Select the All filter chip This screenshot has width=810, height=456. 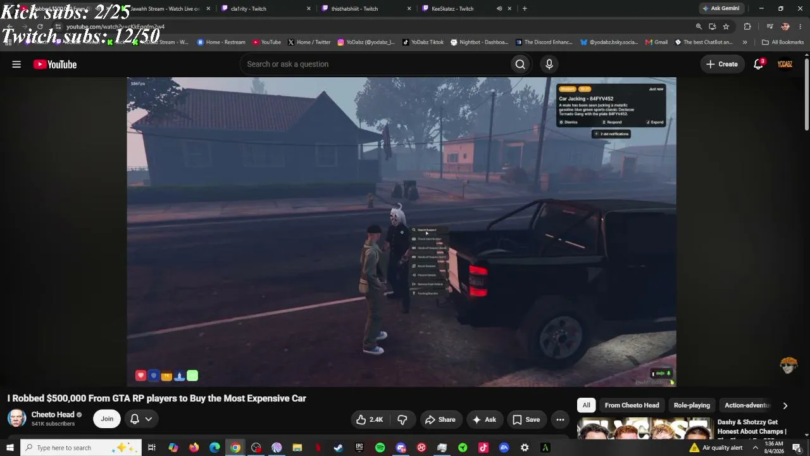coord(587,405)
